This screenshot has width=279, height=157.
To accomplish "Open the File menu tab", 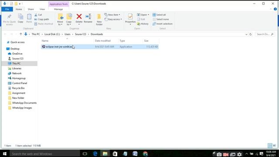I will [x=7, y=9].
